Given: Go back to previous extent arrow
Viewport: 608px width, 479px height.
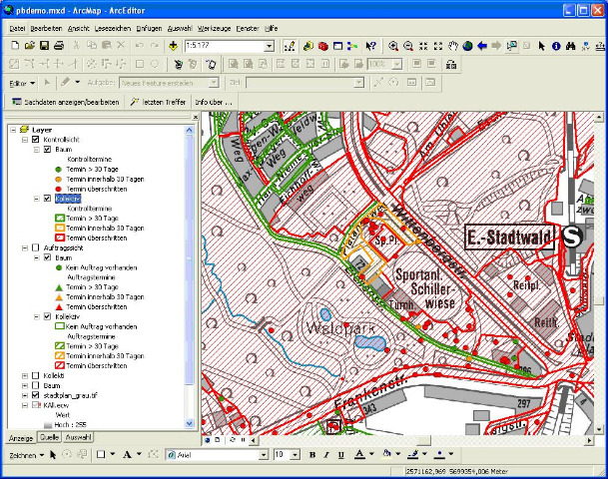Looking at the screenshot, I should coord(482,46).
